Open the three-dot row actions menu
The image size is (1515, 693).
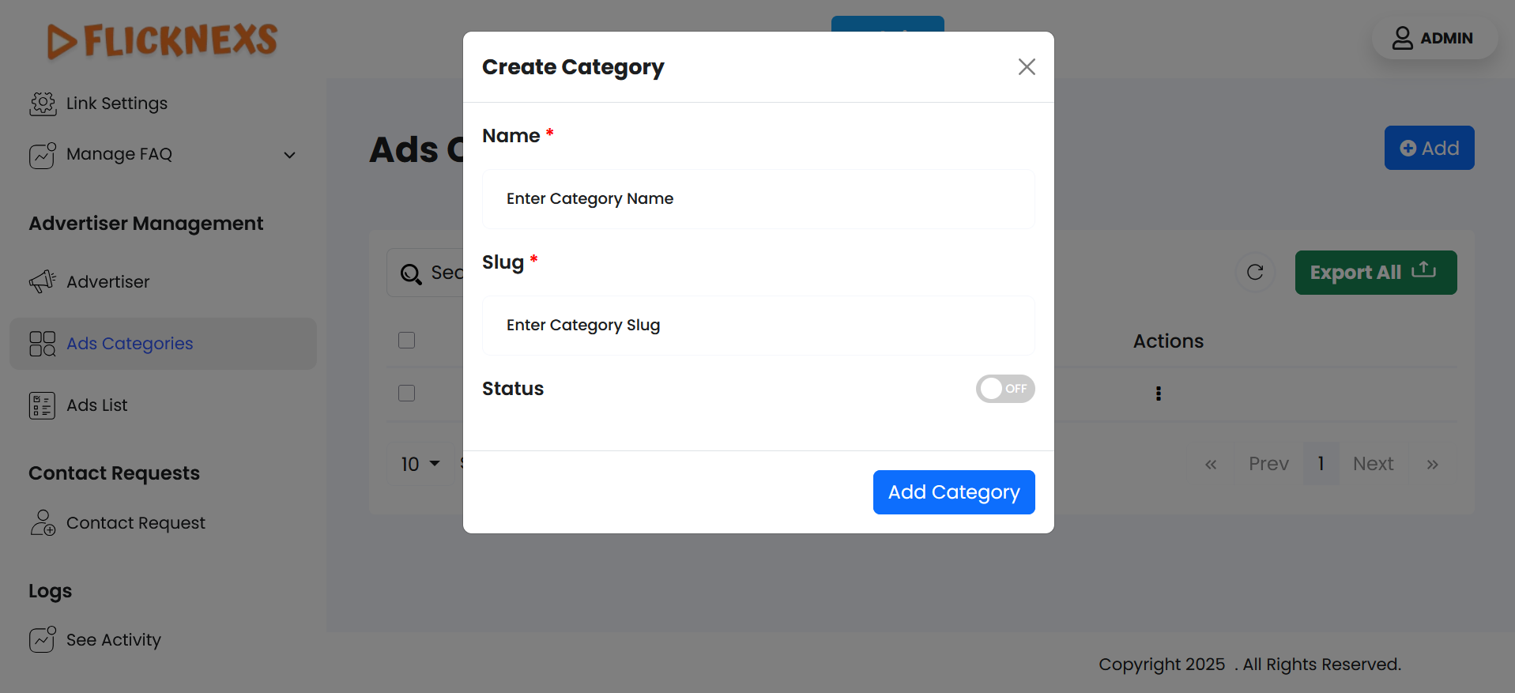pyautogui.click(x=1159, y=394)
